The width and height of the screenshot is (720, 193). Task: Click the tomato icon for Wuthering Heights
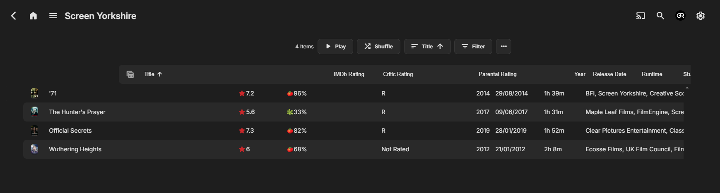click(x=290, y=149)
